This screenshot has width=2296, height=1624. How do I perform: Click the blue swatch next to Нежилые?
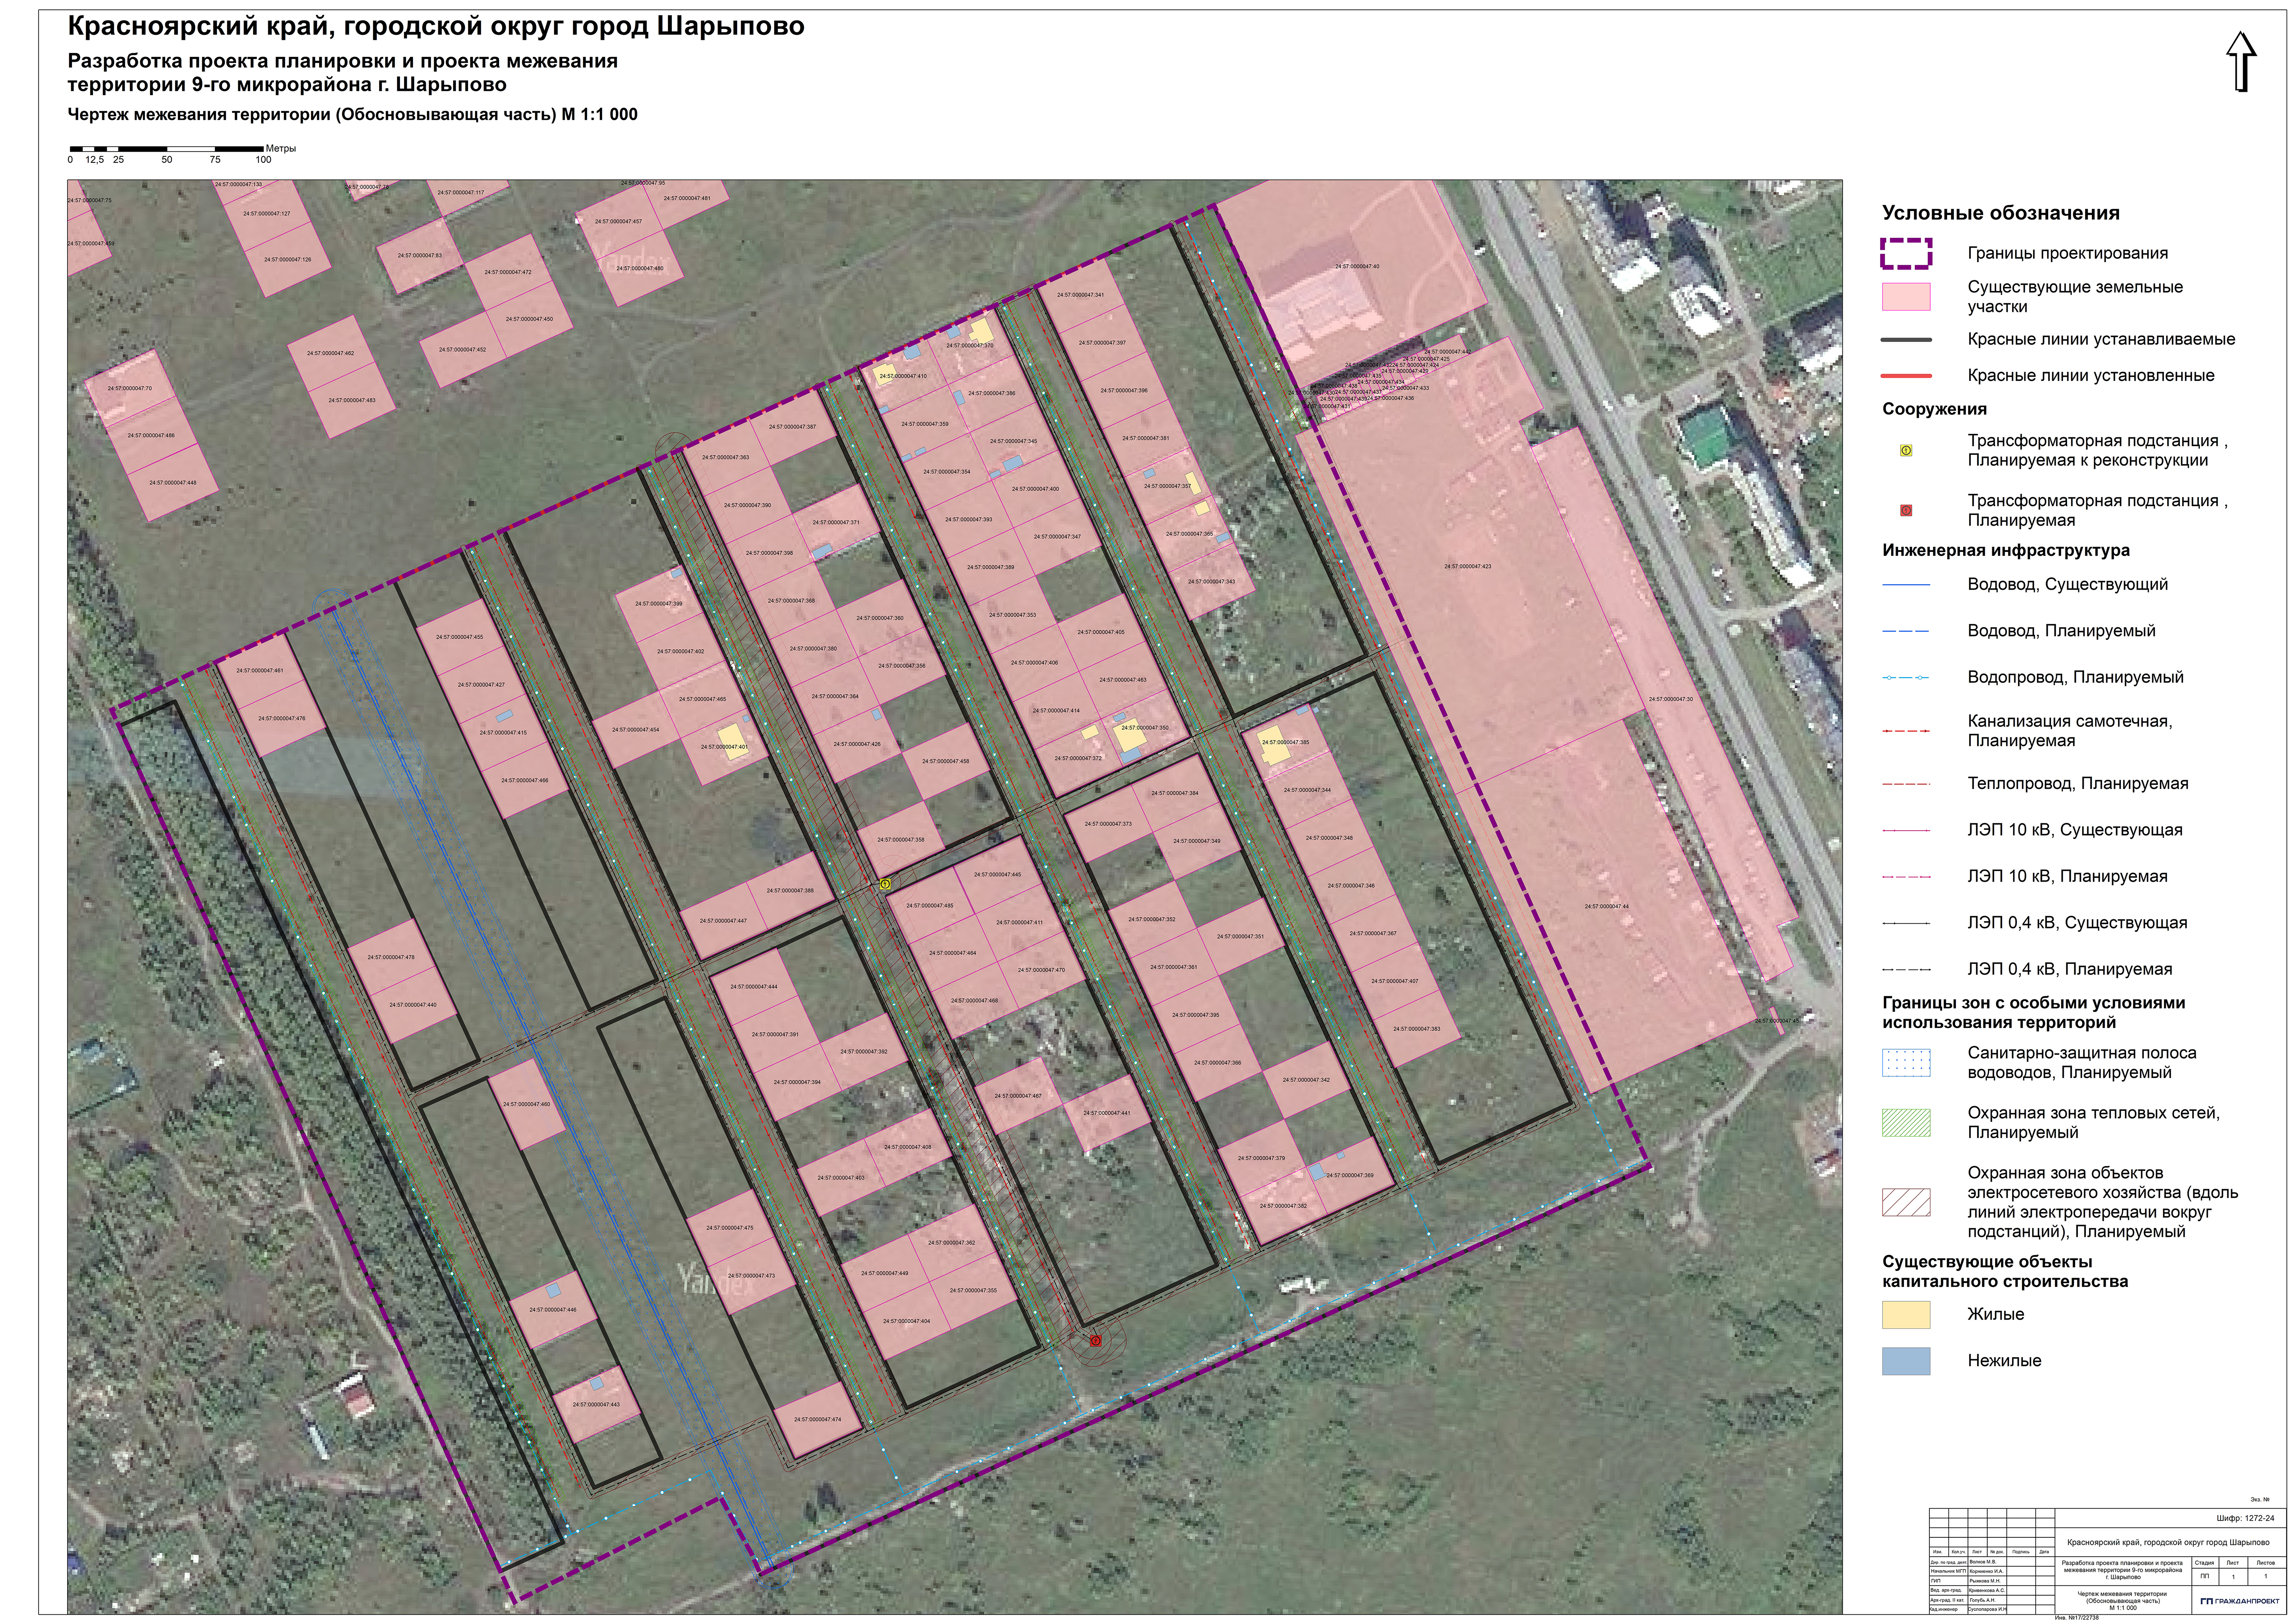click(1906, 1361)
